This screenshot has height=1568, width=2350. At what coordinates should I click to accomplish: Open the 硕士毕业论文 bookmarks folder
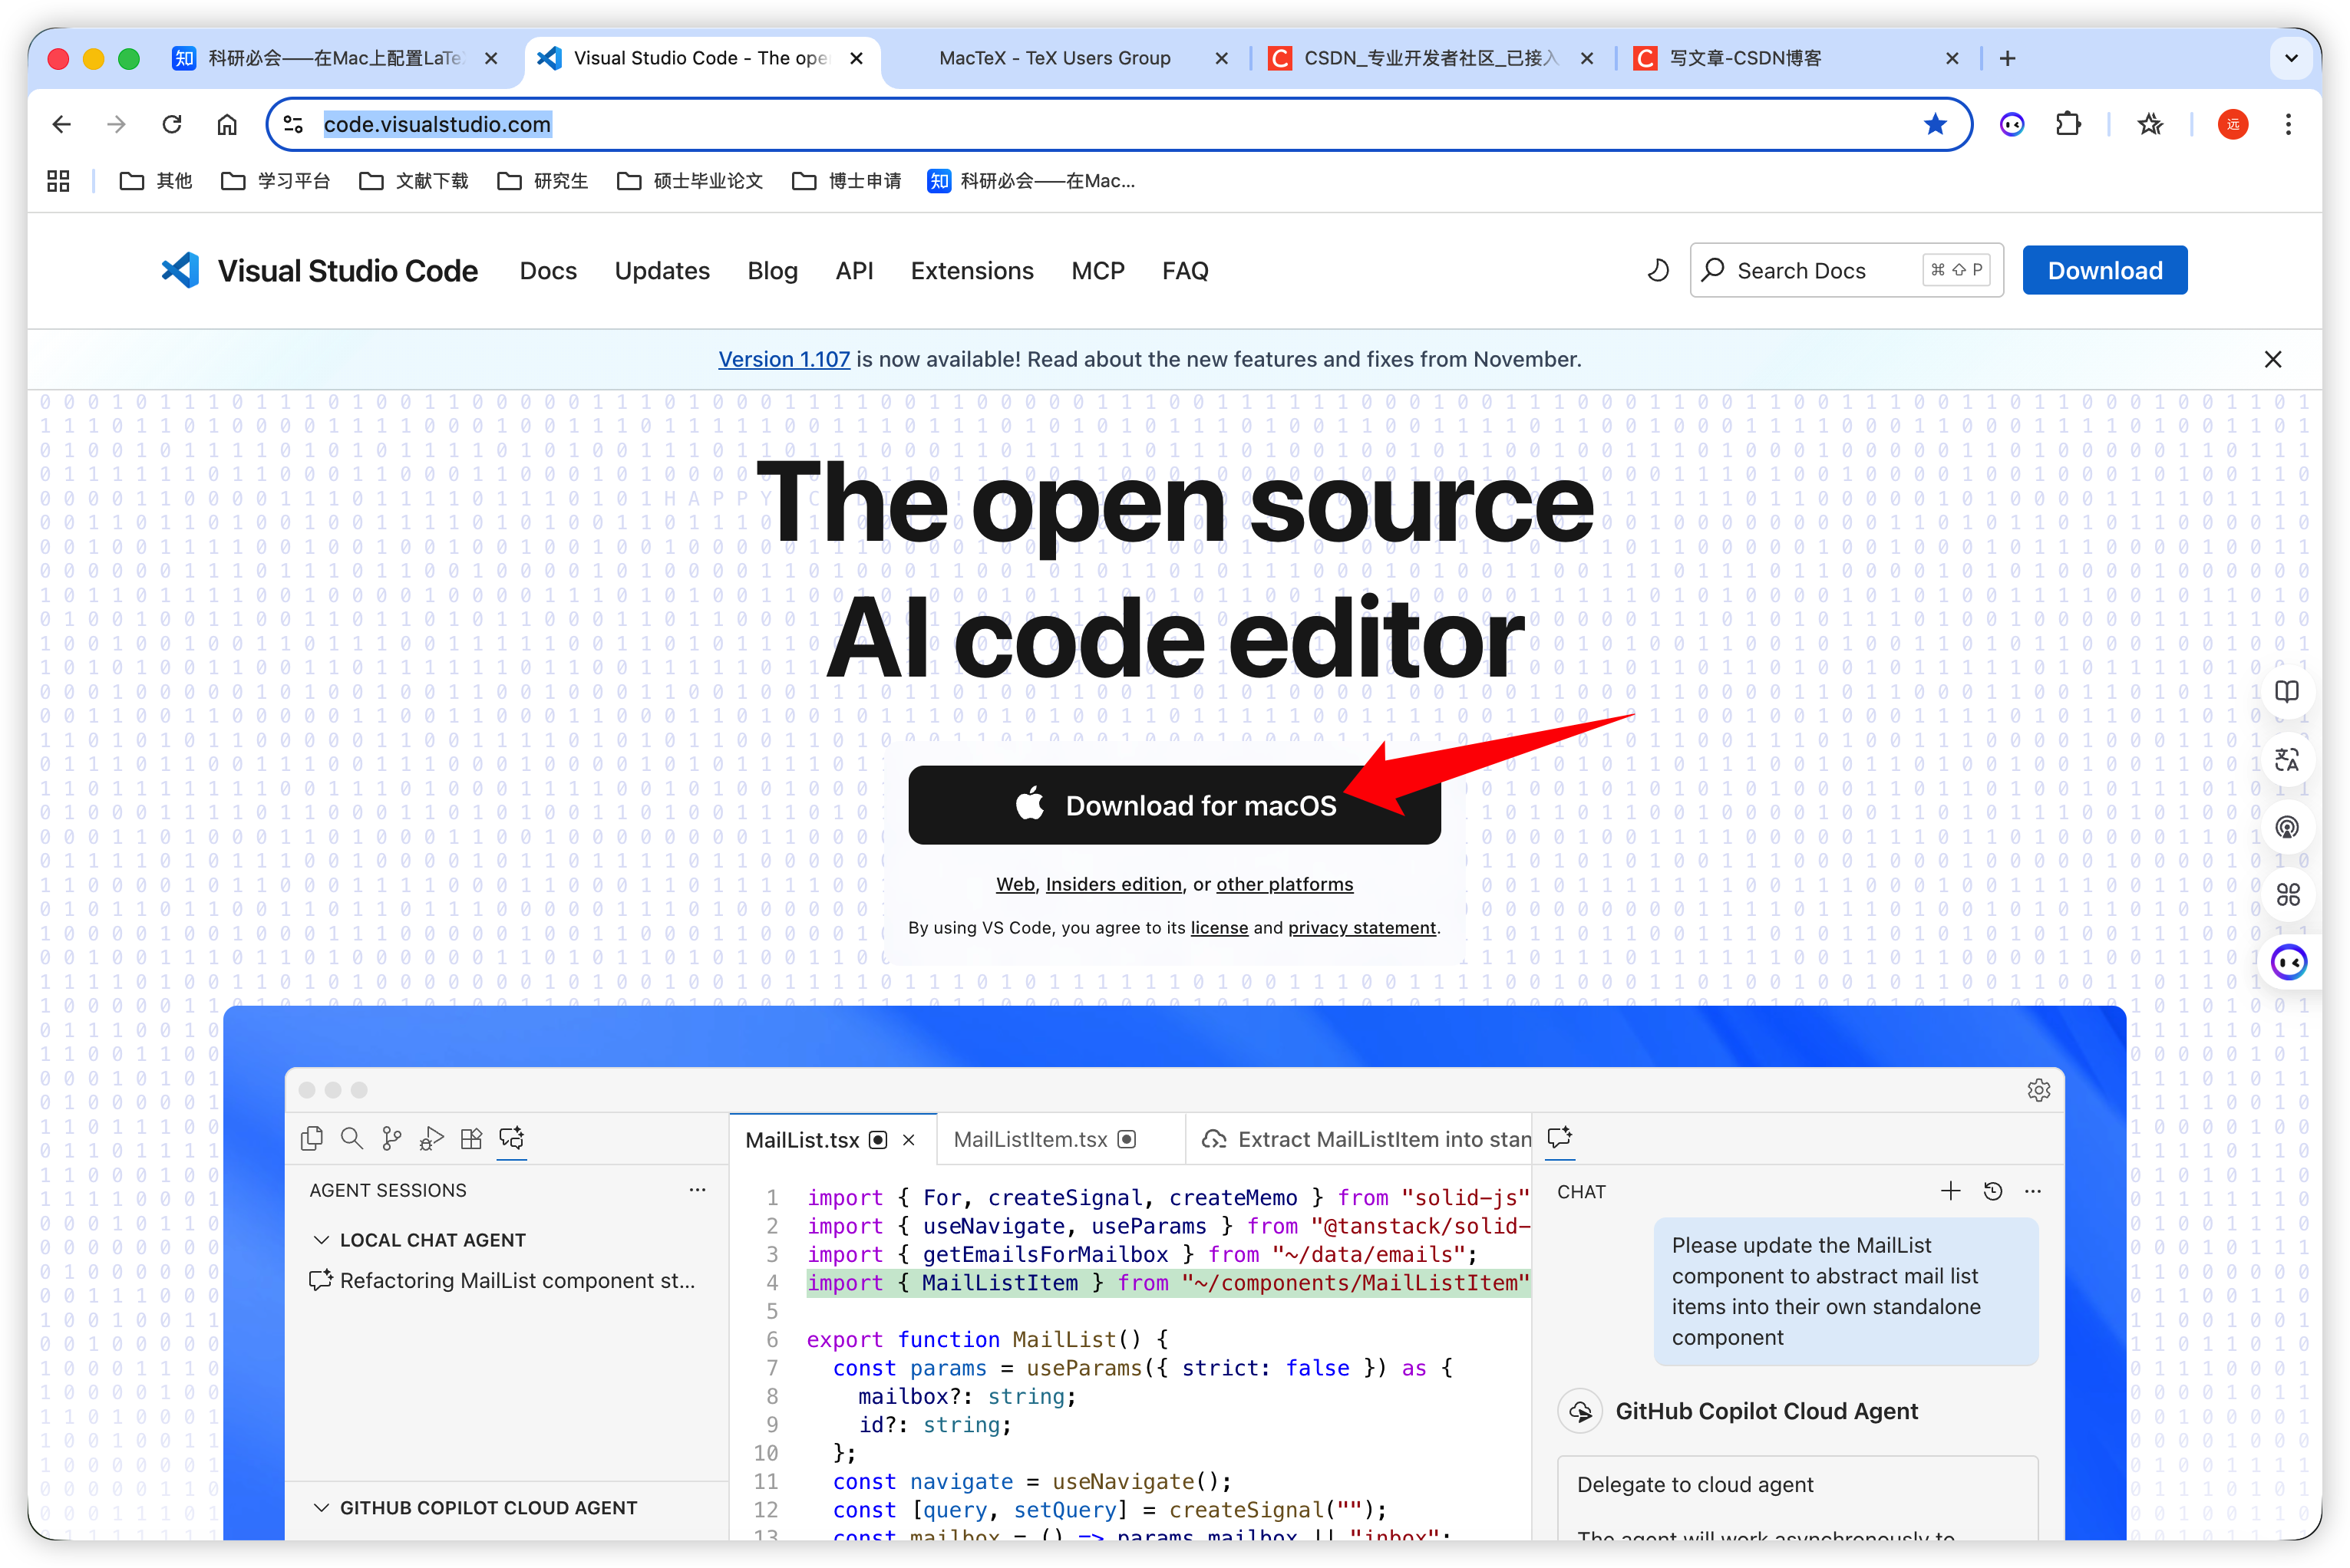pyautogui.click(x=690, y=181)
